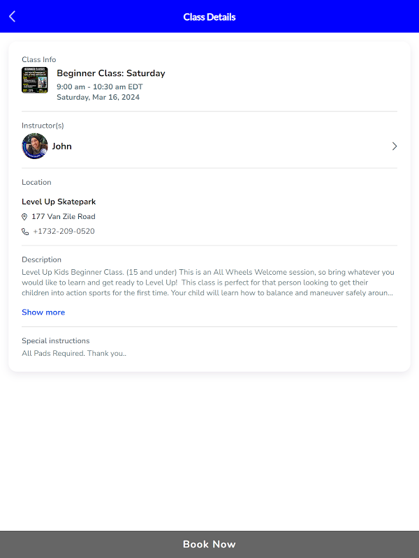Image resolution: width=419 pixels, height=558 pixels.
Task: Tap the Special instructions heading
Action: click(x=56, y=340)
